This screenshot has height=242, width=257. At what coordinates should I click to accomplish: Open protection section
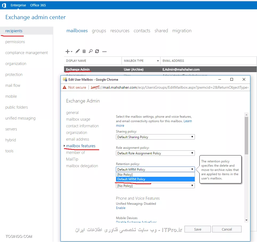tap(14, 75)
